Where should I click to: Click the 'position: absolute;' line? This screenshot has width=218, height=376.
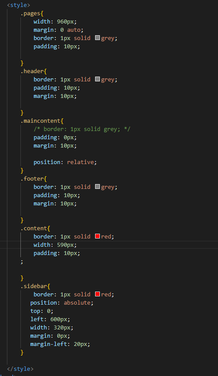(62, 302)
